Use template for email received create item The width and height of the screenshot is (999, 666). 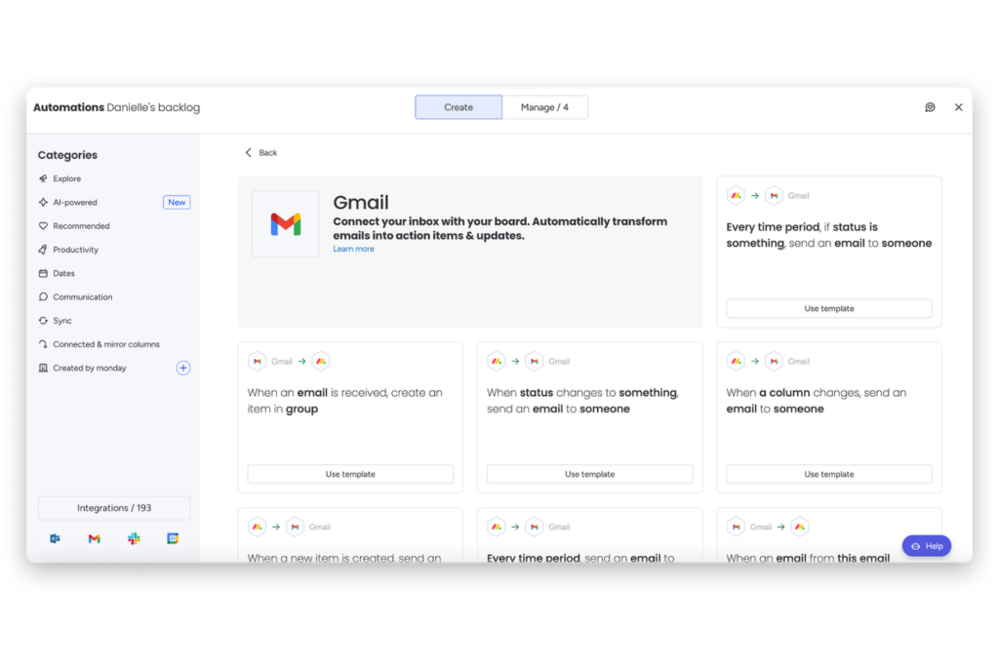(x=350, y=474)
